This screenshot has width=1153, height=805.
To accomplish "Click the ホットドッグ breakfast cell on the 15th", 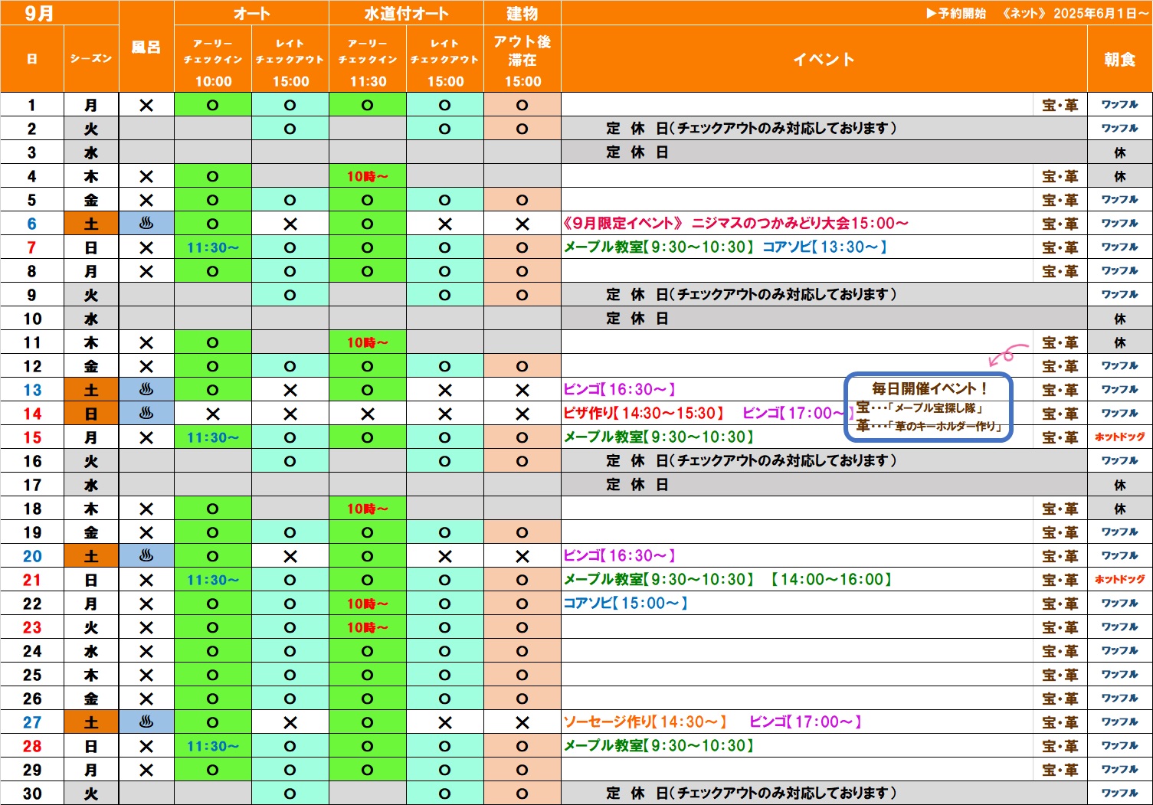I will point(1120,437).
